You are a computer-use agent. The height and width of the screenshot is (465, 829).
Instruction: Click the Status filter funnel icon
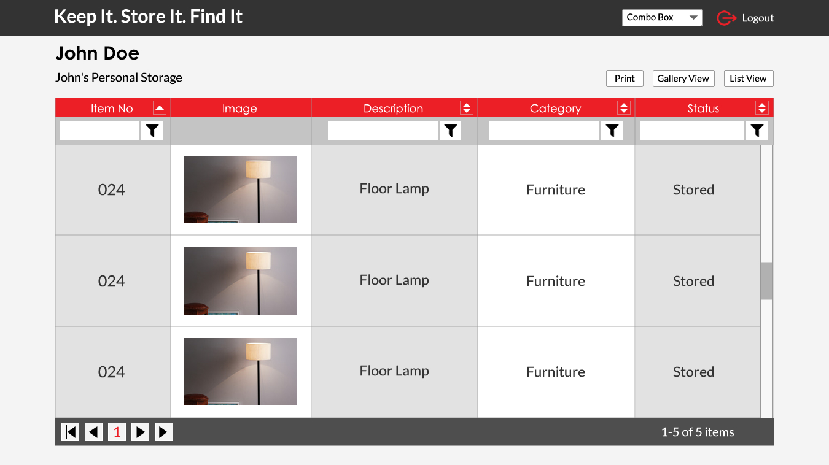pyautogui.click(x=757, y=130)
